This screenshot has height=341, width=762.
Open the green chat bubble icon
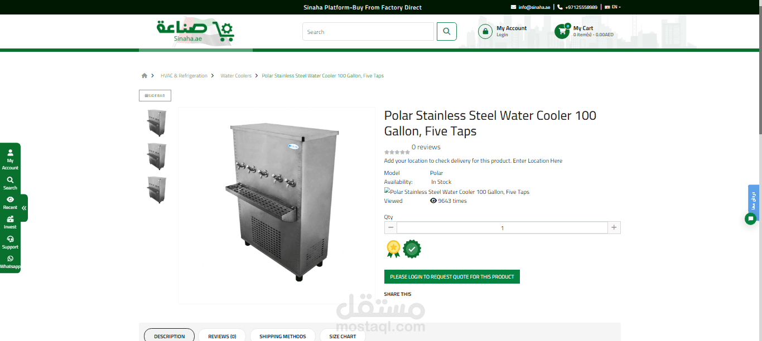[750, 219]
